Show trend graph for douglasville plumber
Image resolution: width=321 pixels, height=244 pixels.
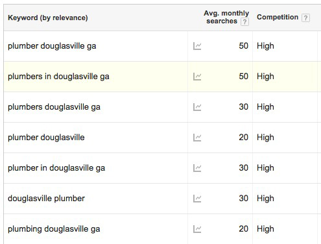197,199
